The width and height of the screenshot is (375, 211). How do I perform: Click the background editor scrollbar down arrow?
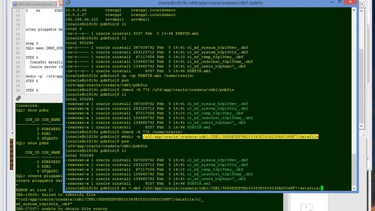coord(362,126)
